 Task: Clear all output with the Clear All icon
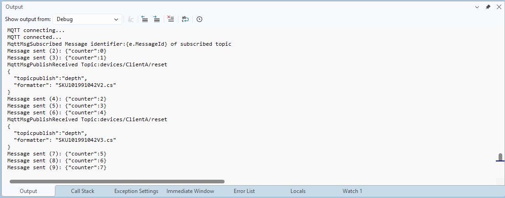coord(171,19)
